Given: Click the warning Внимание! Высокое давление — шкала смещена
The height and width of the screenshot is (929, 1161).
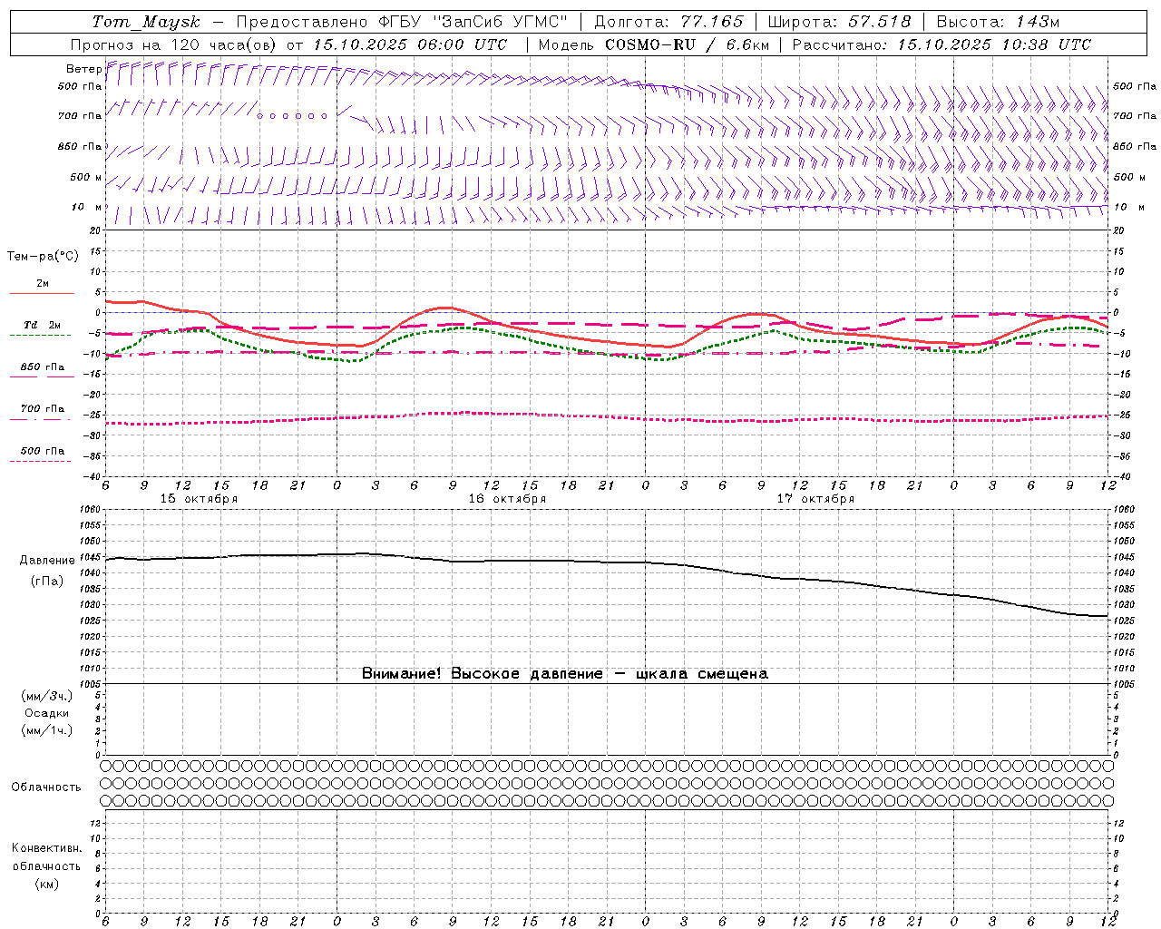Looking at the screenshot, I should tap(565, 674).
